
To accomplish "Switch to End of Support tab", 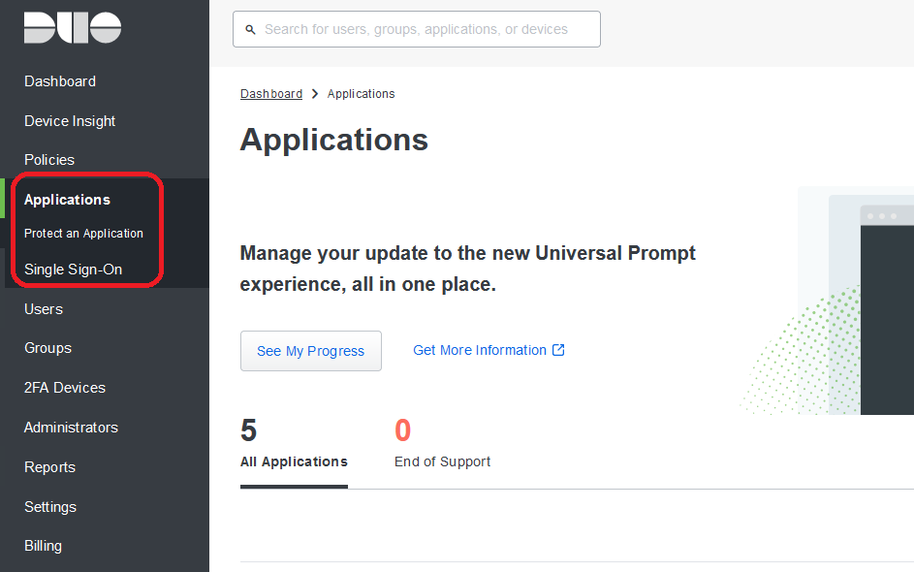I will 442,461.
